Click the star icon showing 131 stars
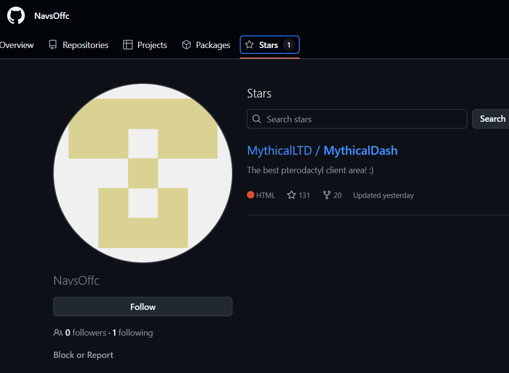 (x=292, y=195)
